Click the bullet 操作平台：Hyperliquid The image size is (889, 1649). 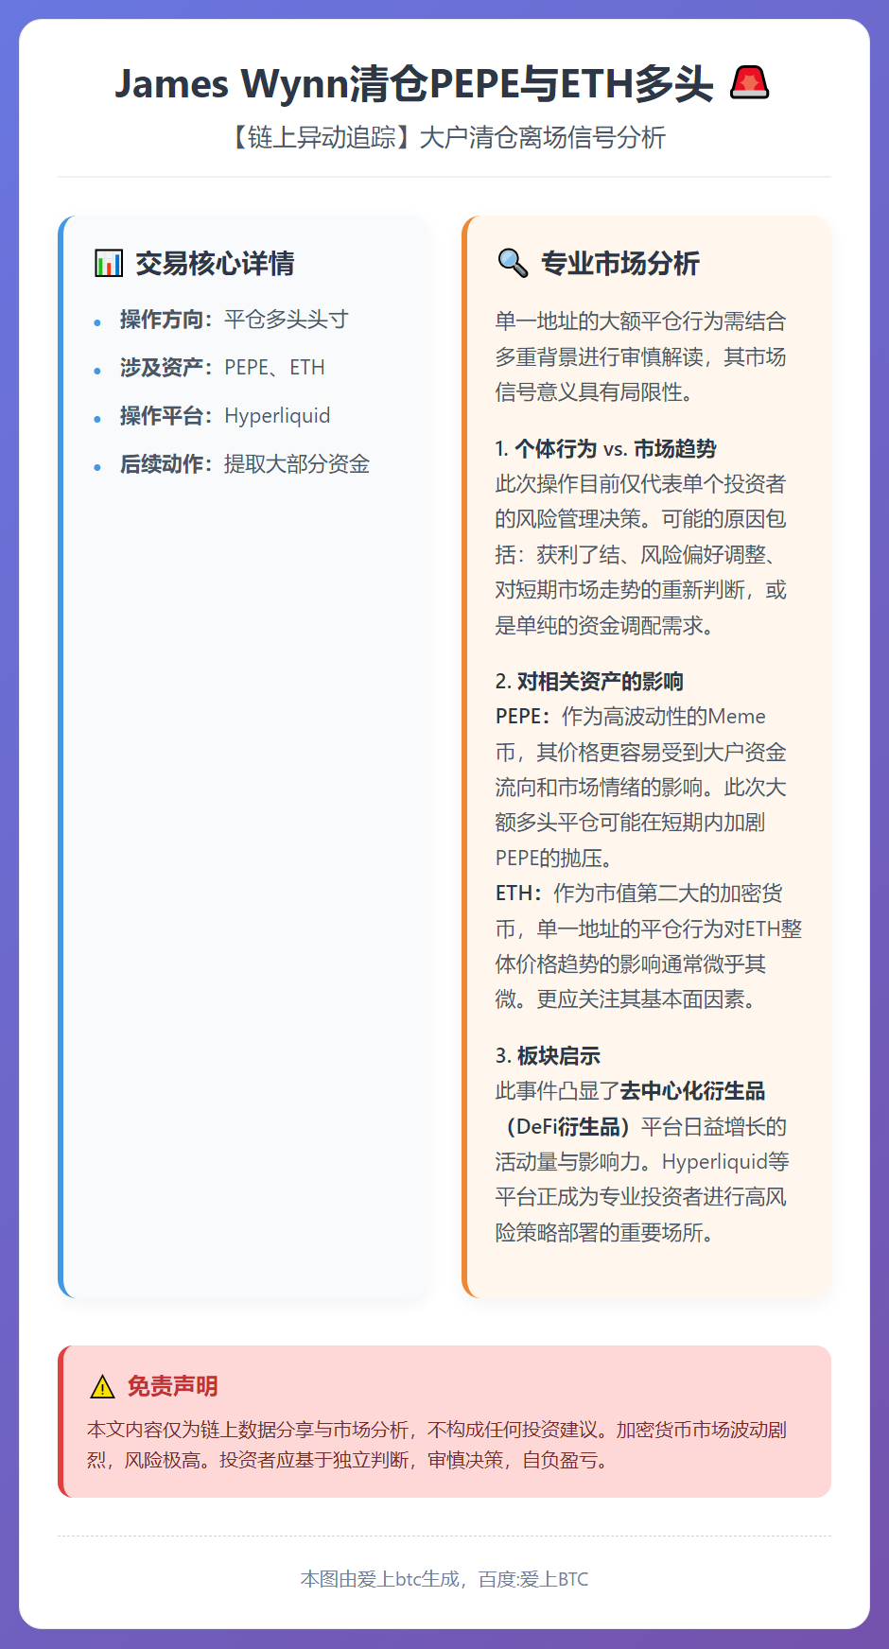coord(225,416)
